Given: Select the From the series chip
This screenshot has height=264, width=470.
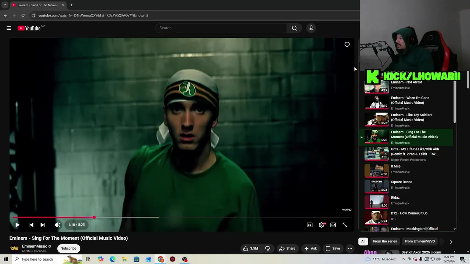Looking at the screenshot, I should coord(385,241).
